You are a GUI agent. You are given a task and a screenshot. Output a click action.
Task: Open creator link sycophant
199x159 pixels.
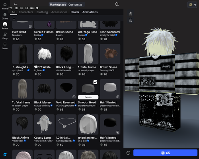pyautogui.click(x=18, y=70)
